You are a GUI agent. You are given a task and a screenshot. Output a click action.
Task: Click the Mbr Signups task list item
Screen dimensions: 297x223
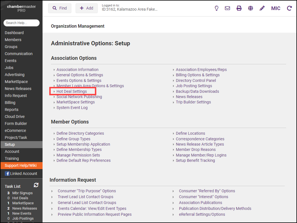pos(22,193)
